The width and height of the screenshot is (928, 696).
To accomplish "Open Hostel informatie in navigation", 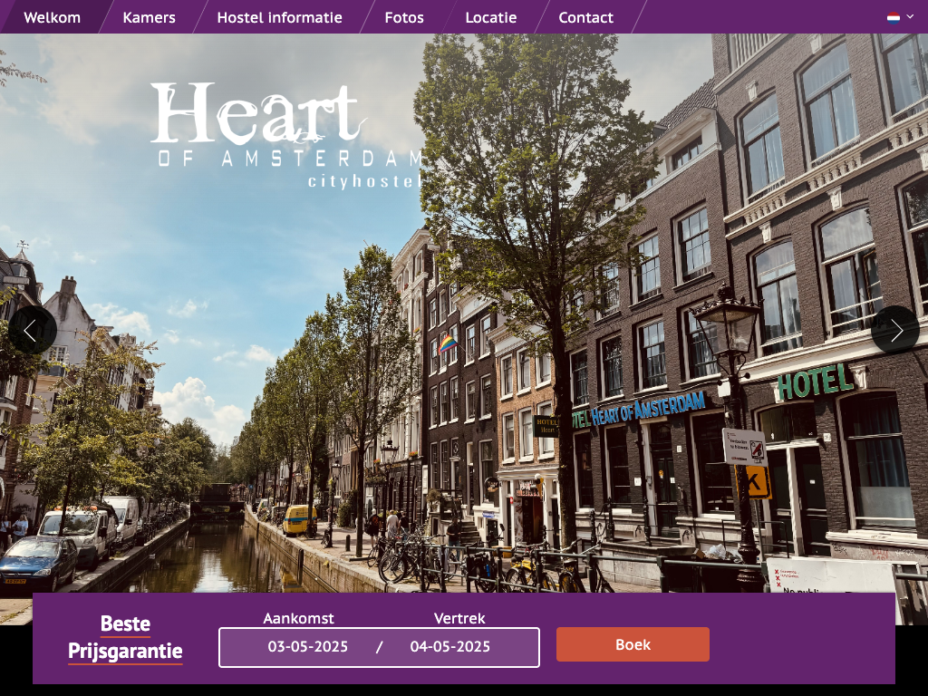I will point(279,17).
